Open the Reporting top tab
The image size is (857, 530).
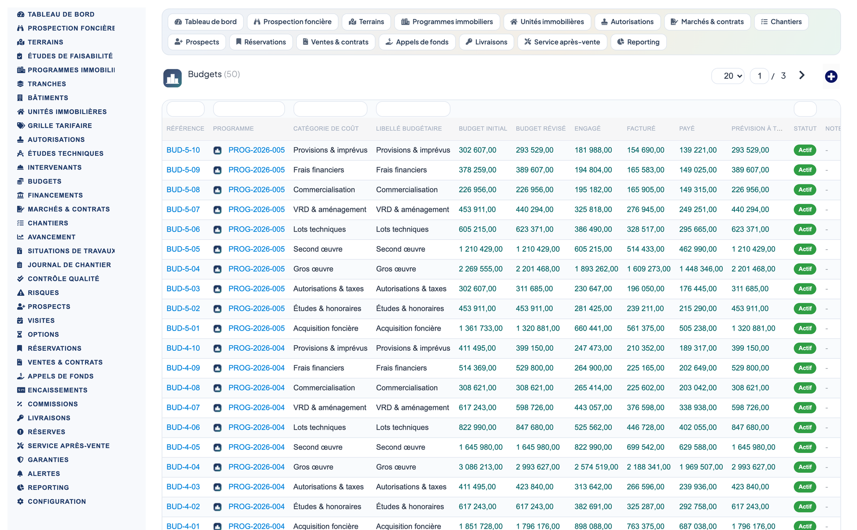639,42
